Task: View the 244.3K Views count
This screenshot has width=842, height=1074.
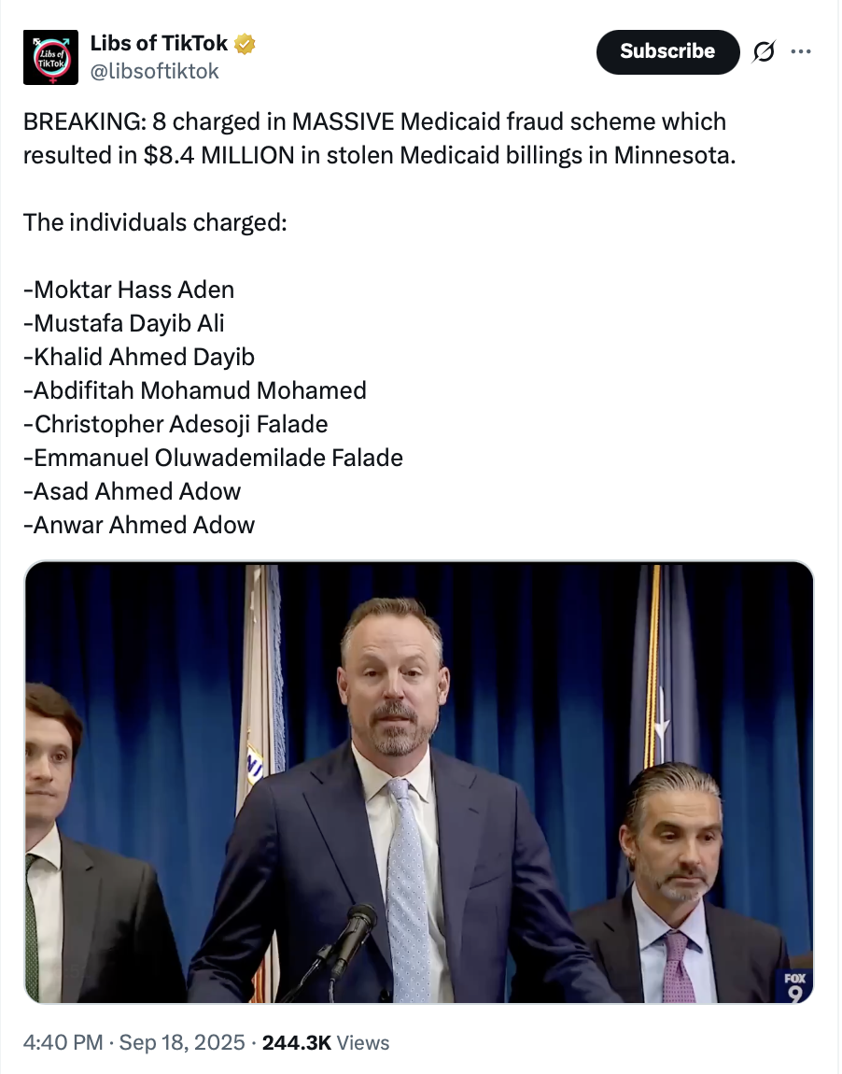Action: tap(326, 1042)
